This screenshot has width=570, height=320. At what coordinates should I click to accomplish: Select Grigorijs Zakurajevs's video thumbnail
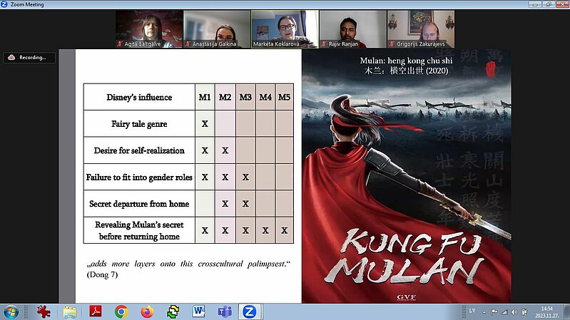[421, 29]
